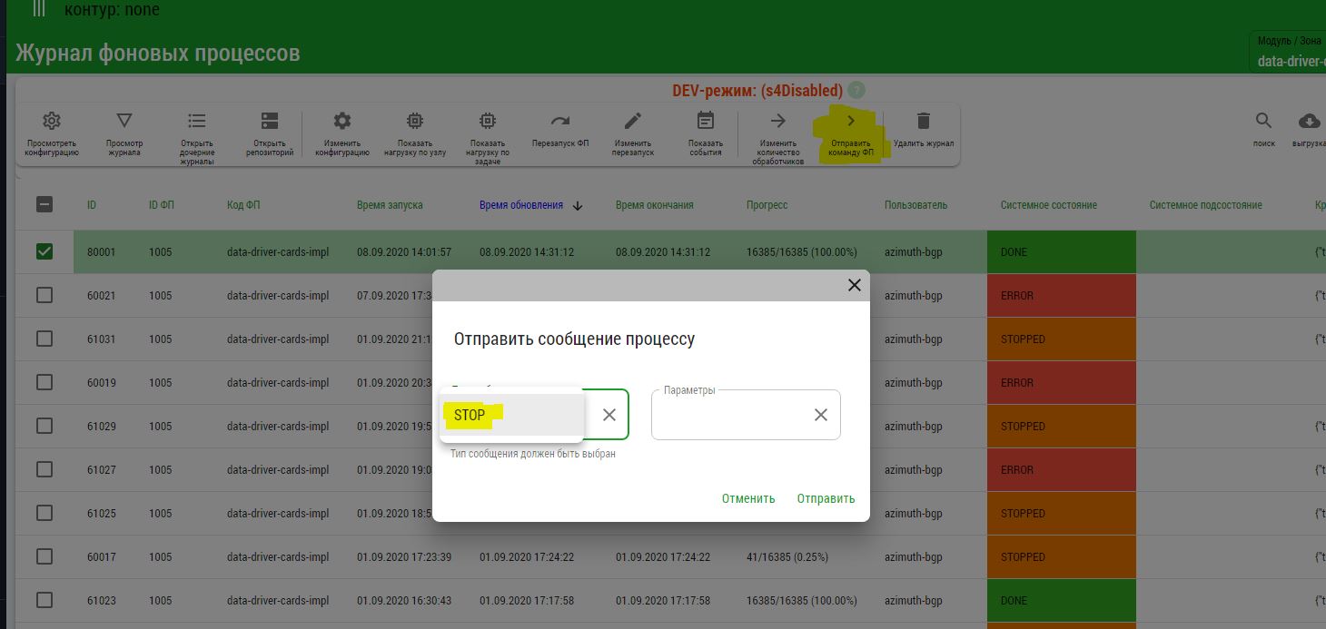The image size is (1326, 629).
Task: Open 'Просмотр журнала' funnel icon
Action: (124, 122)
